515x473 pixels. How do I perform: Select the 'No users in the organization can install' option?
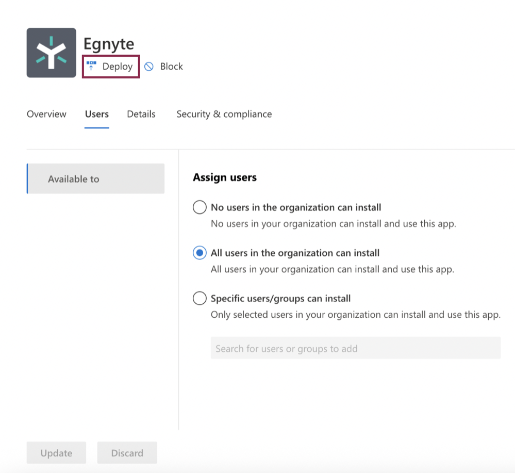coord(200,207)
